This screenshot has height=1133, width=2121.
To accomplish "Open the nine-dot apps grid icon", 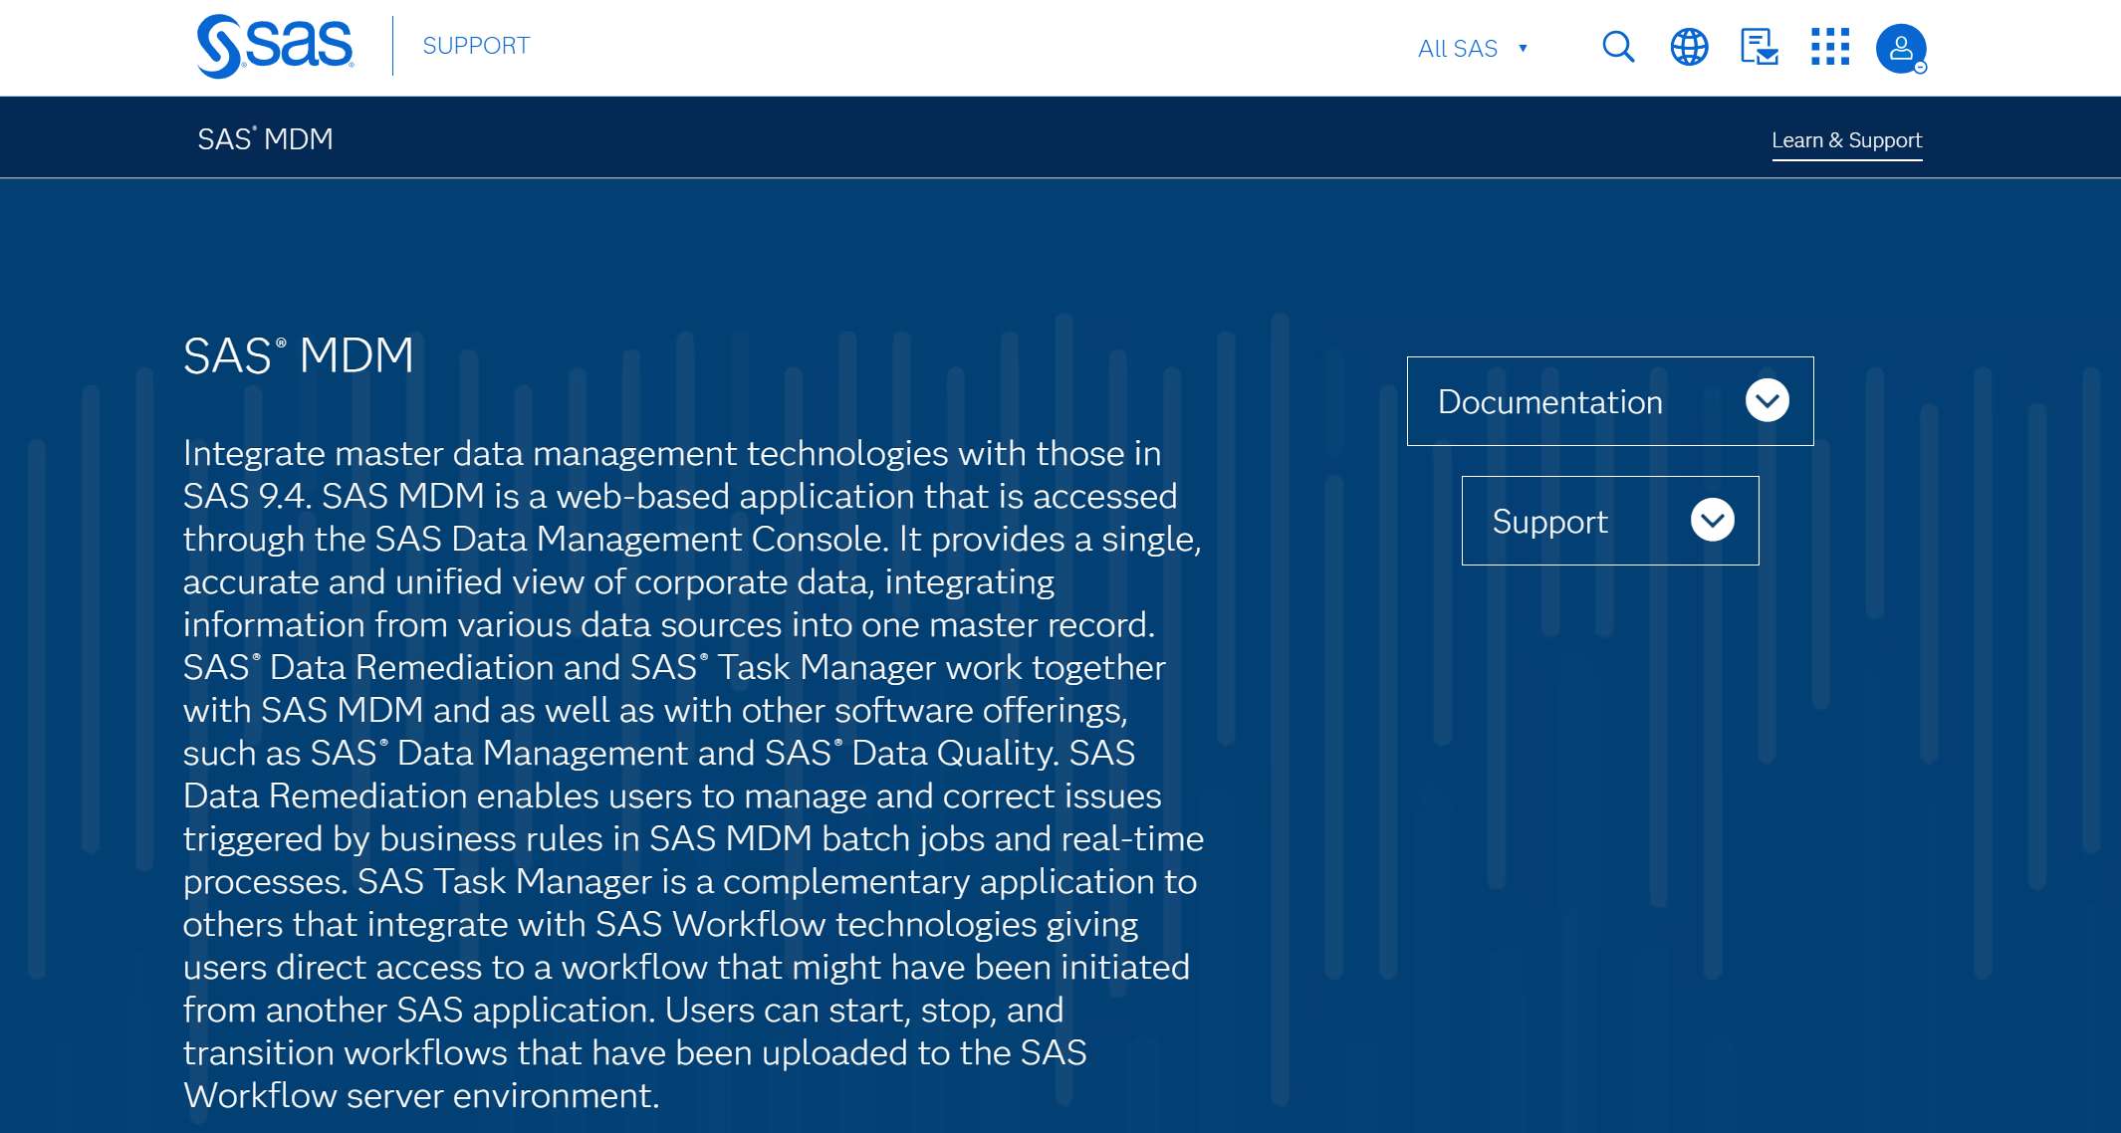I will [1830, 47].
